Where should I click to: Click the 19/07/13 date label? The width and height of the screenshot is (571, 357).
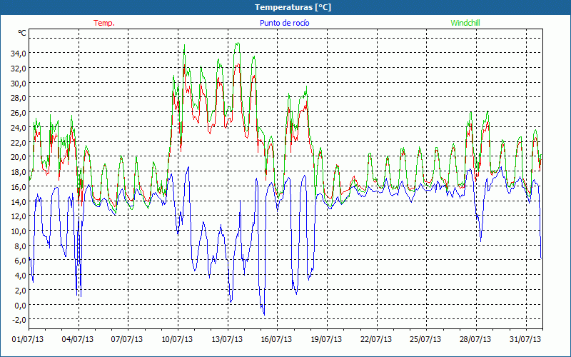(326, 340)
